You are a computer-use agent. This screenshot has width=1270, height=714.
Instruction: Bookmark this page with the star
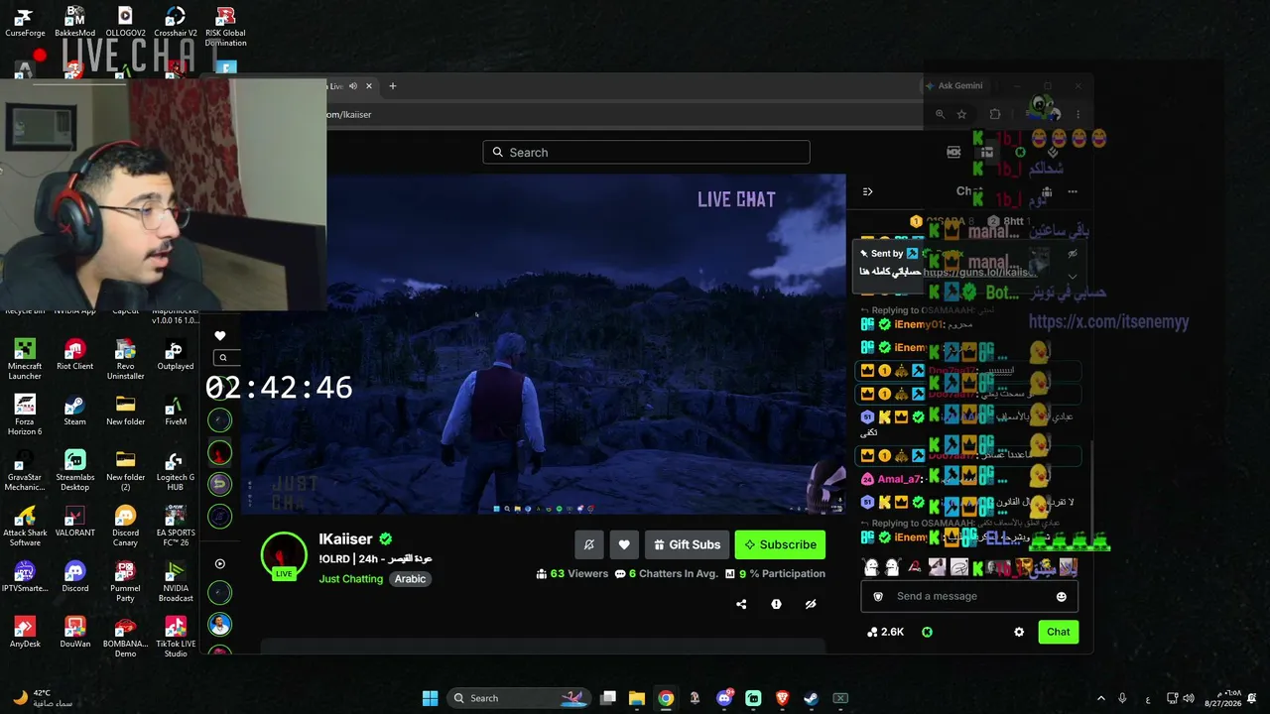(x=961, y=114)
